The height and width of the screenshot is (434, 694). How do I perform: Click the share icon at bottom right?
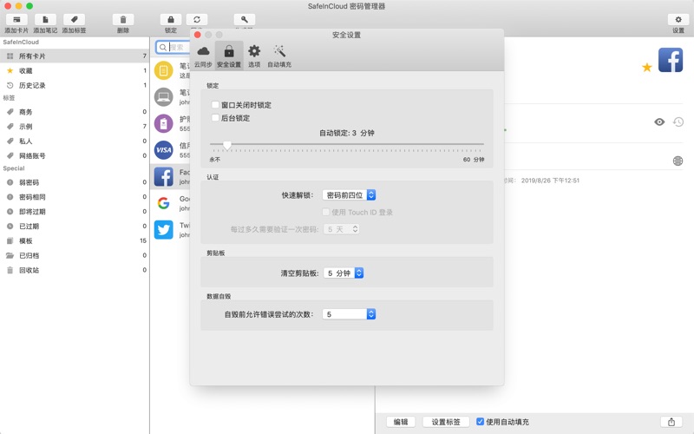(671, 422)
